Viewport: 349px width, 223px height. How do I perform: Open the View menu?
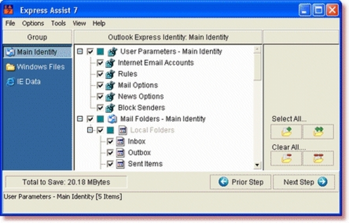point(79,23)
